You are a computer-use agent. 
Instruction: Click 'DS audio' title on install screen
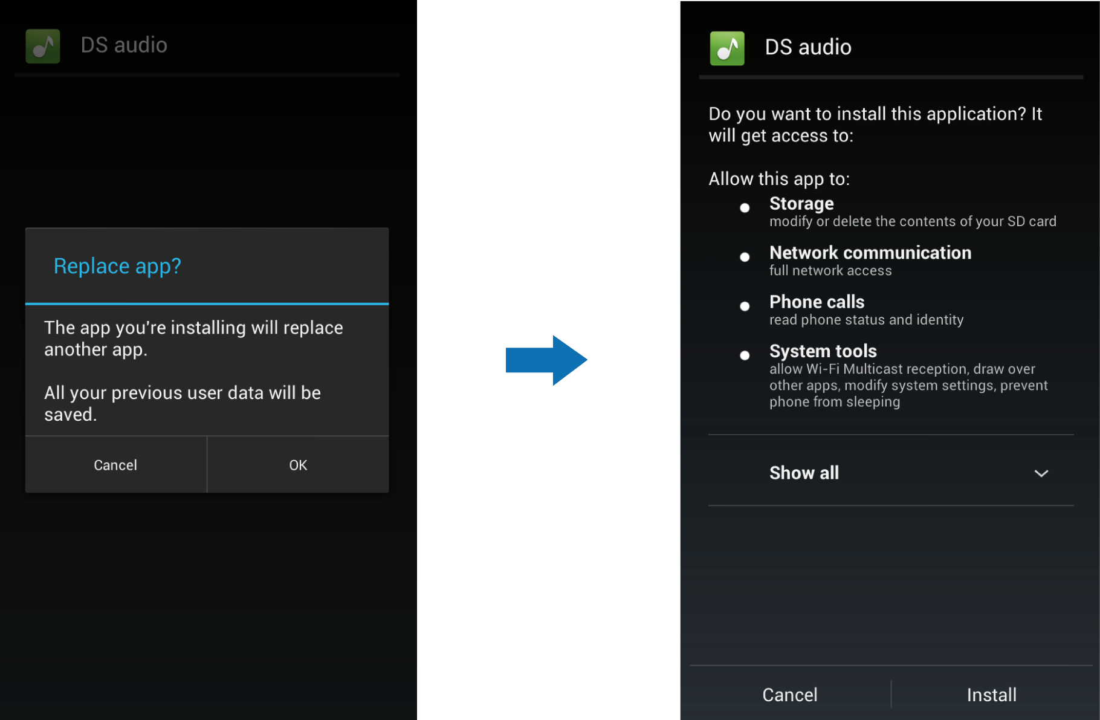(808, 47)
